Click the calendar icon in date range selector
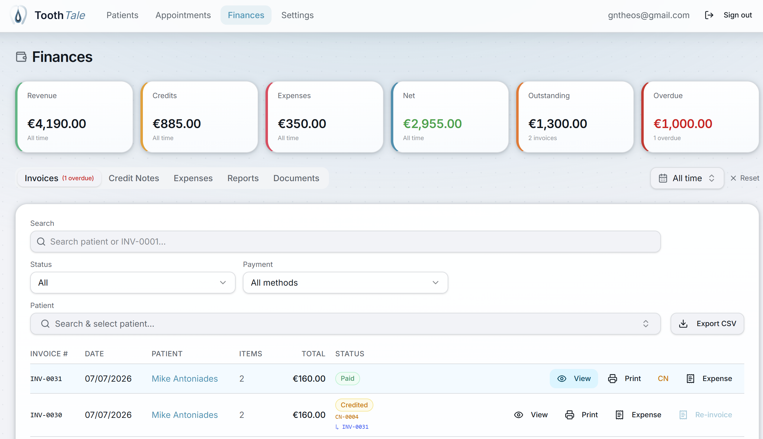 coord(663,178)
